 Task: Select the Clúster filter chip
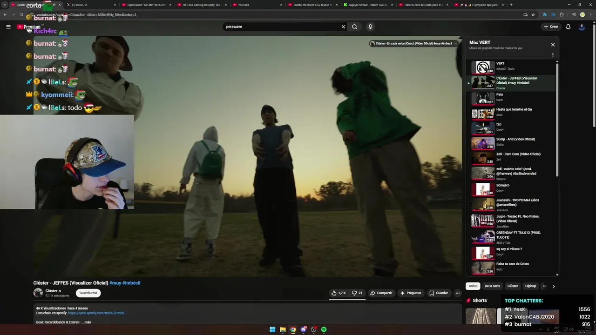click(513, 286)
